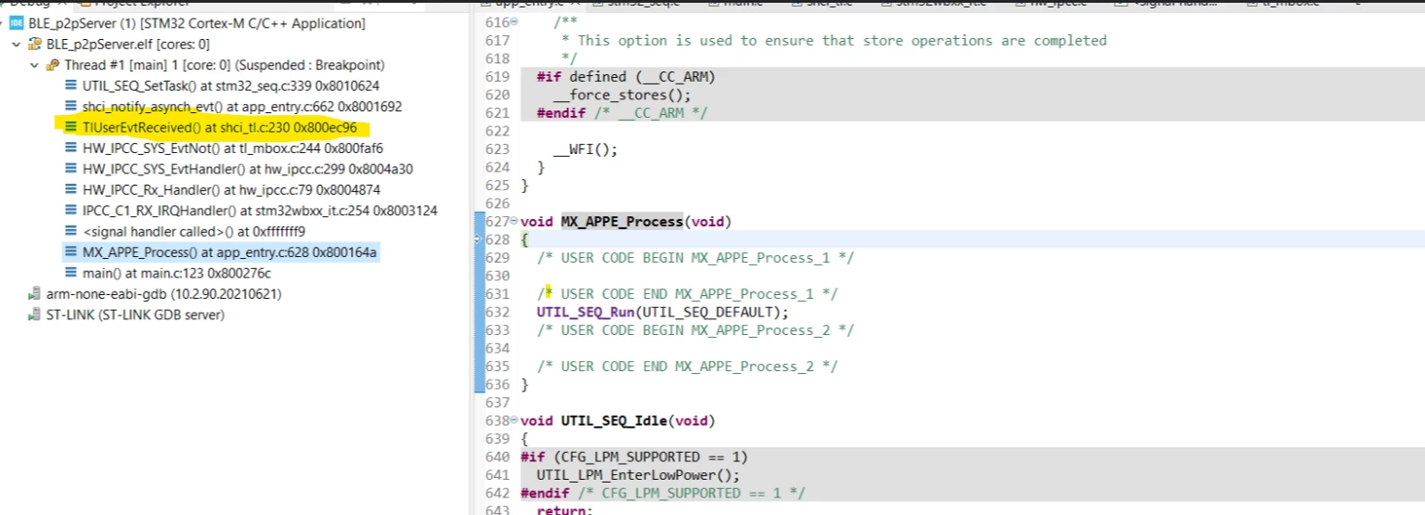The width and height of the screenshot is (1425, 515).
Task: Select the HW_IPCC_SYS_EvtHandler() stack frame
Action: 239,169
